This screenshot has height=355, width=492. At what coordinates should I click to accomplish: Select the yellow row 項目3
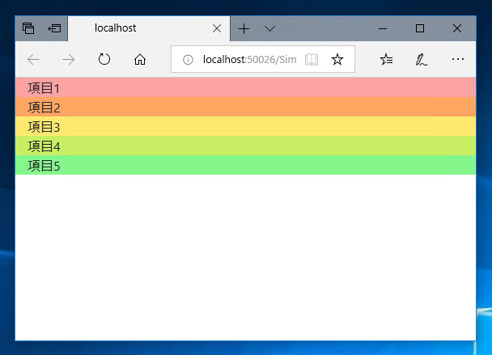tap(246, 126)
